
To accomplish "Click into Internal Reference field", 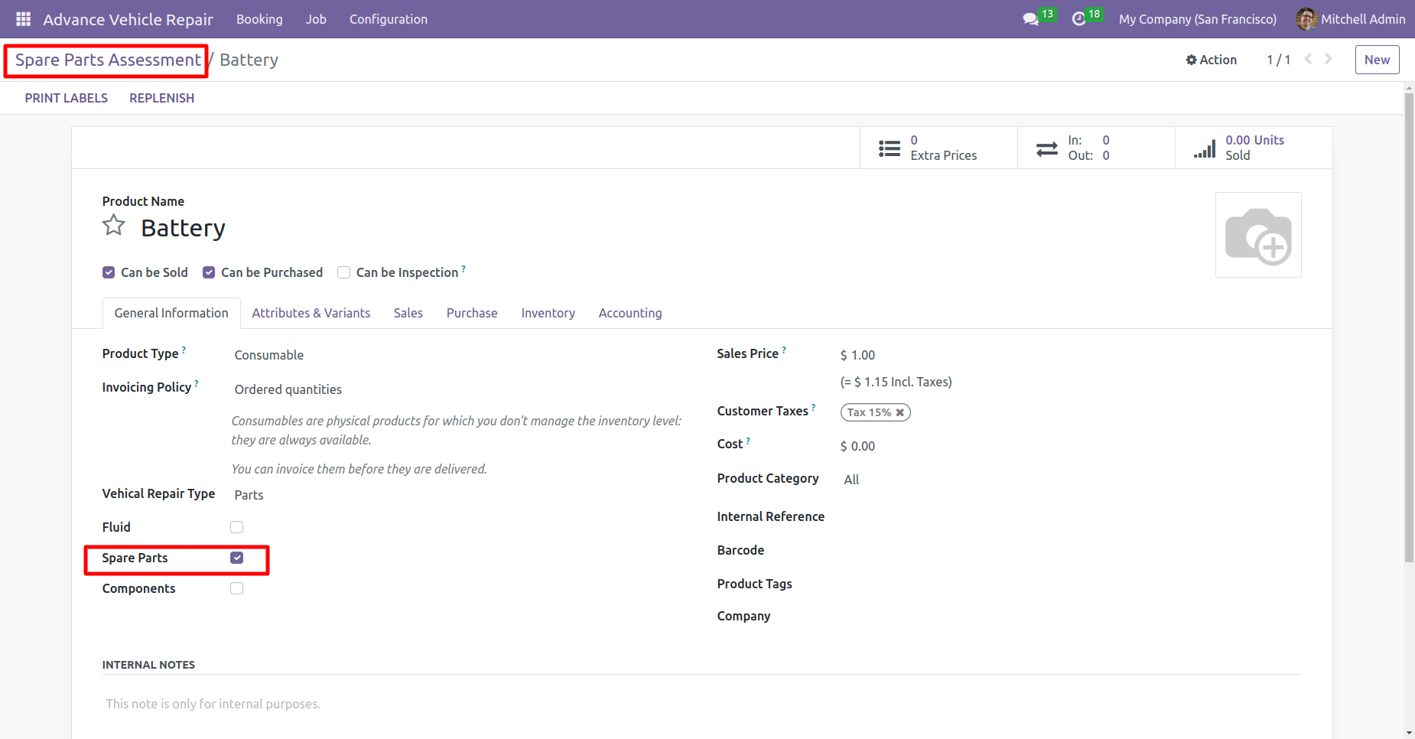I will pyautogui.click(x=1071, y=517).
